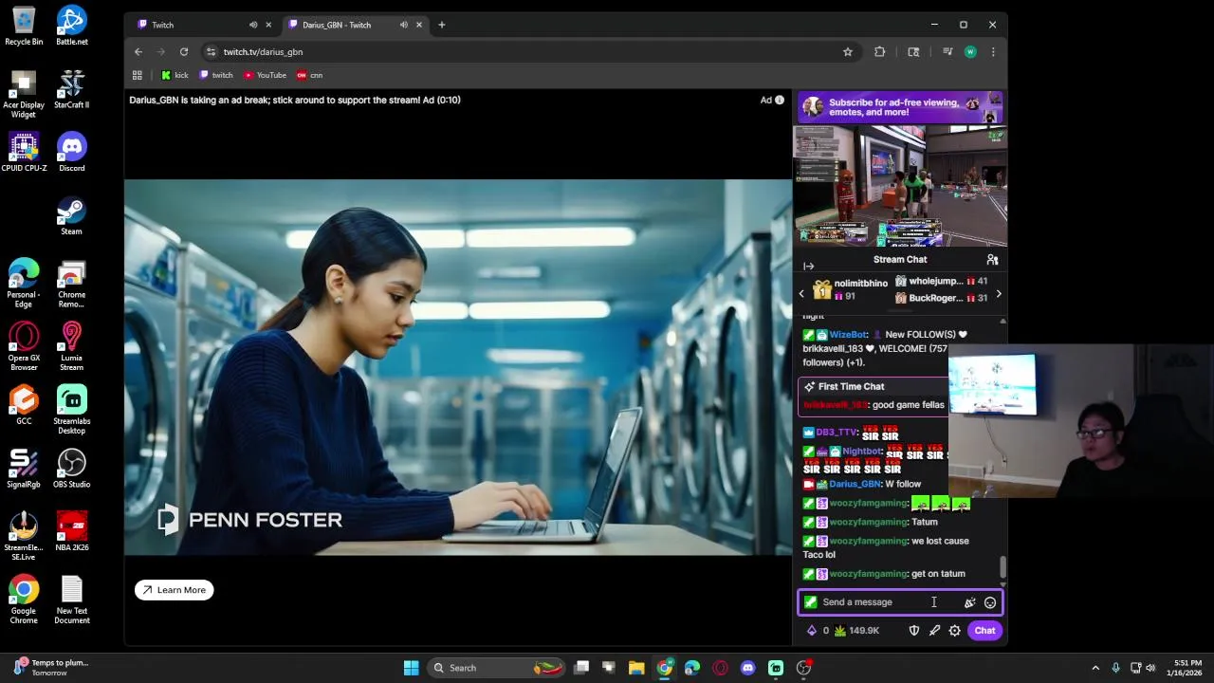Open Streamlabs Desktop shortcut
The image size is (1214, 683).
[71, 410]
